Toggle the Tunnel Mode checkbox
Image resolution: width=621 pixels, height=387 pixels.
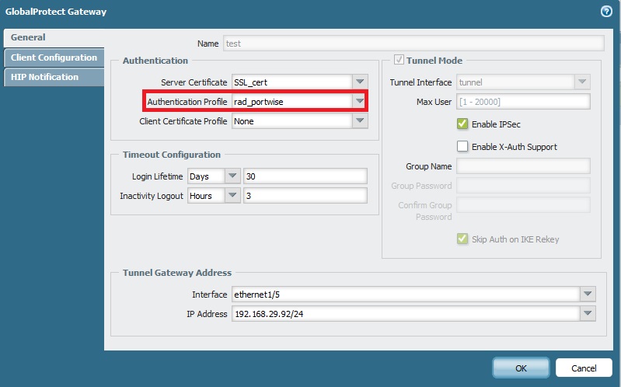400,61
